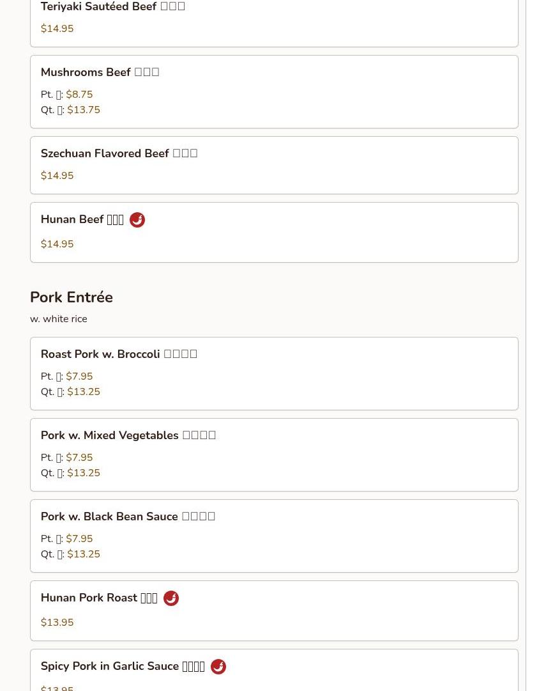Click the $13.95 price under Hunan Pork Roast
This screenshot has width=539, height=691.
57,623
